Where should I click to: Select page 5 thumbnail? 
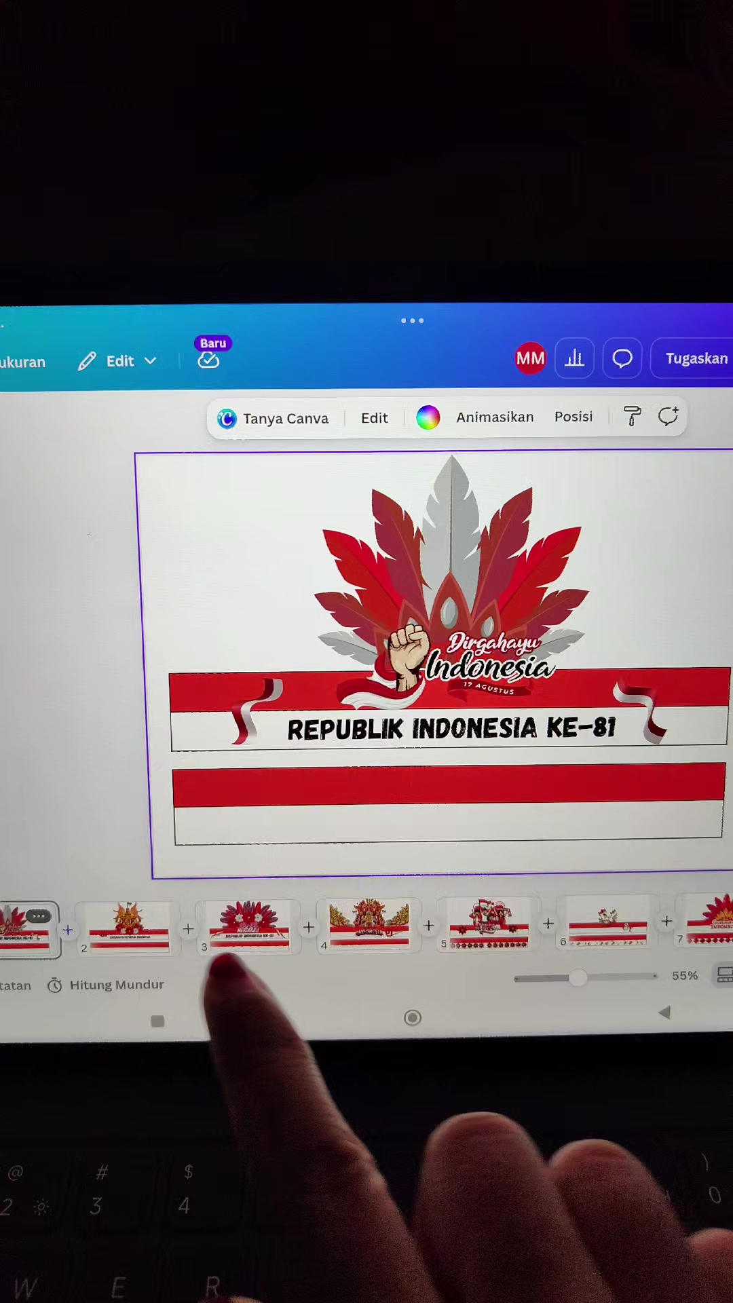coord(489,922)
